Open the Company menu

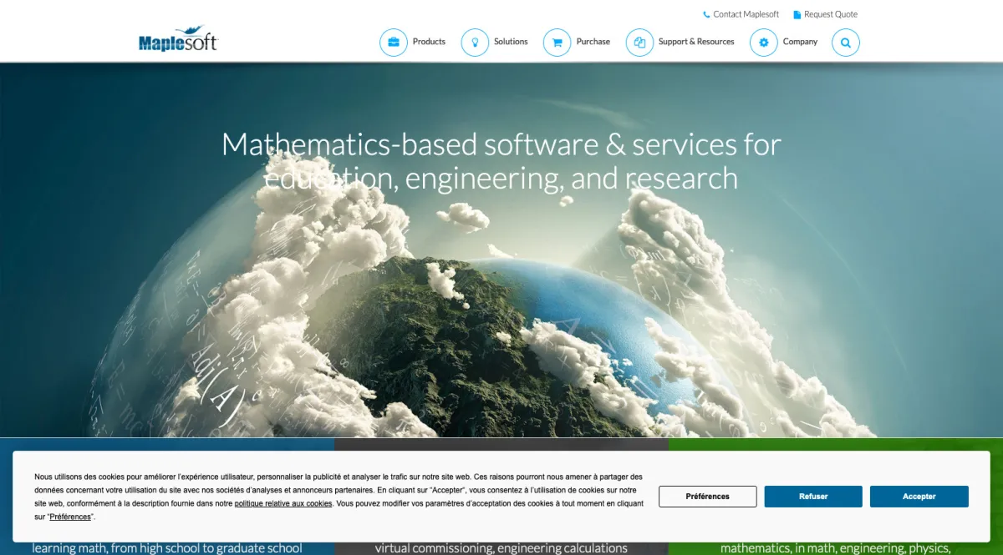[x=800, y=42]
